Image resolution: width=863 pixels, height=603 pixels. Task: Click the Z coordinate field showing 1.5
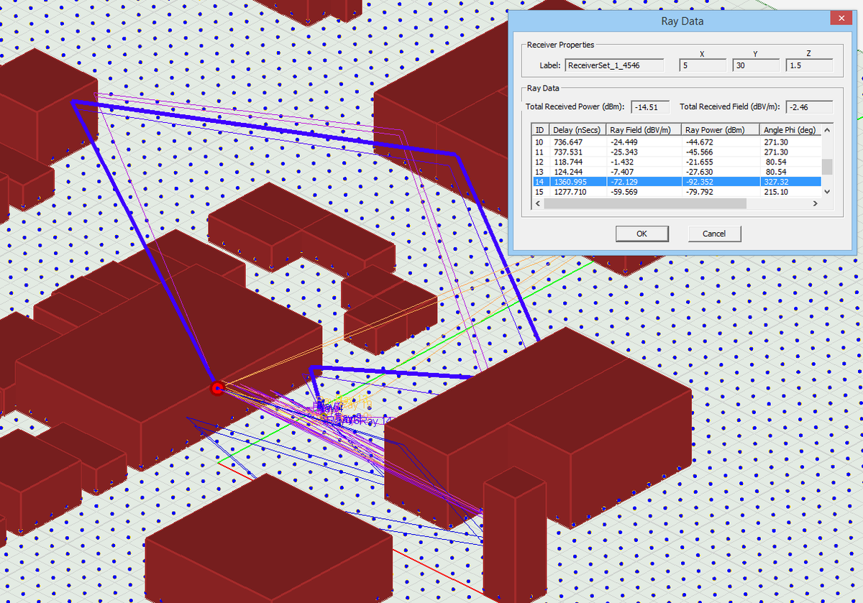click(x=809, y=65)
